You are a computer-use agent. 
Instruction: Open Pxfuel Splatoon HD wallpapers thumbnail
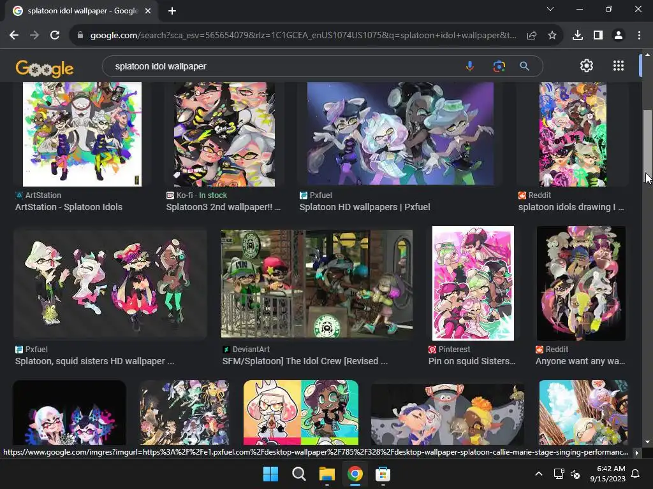coord(400,133)
